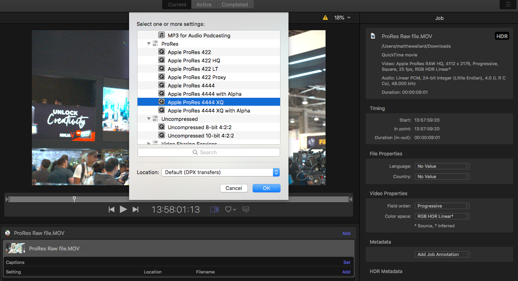Open the Field order dropdown
The image size is (518, 281).
442,206
